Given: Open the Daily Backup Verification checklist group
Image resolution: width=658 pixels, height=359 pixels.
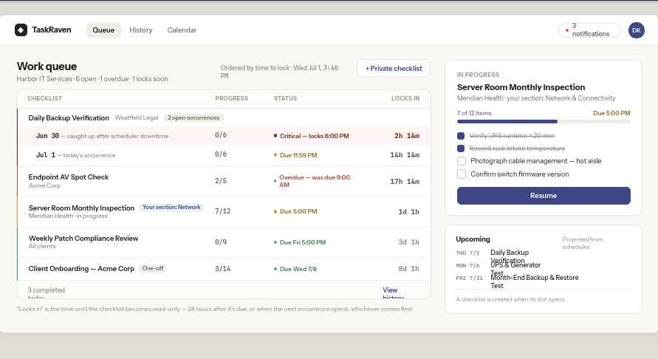Looking at the screenshot, I should pos(224,118).
